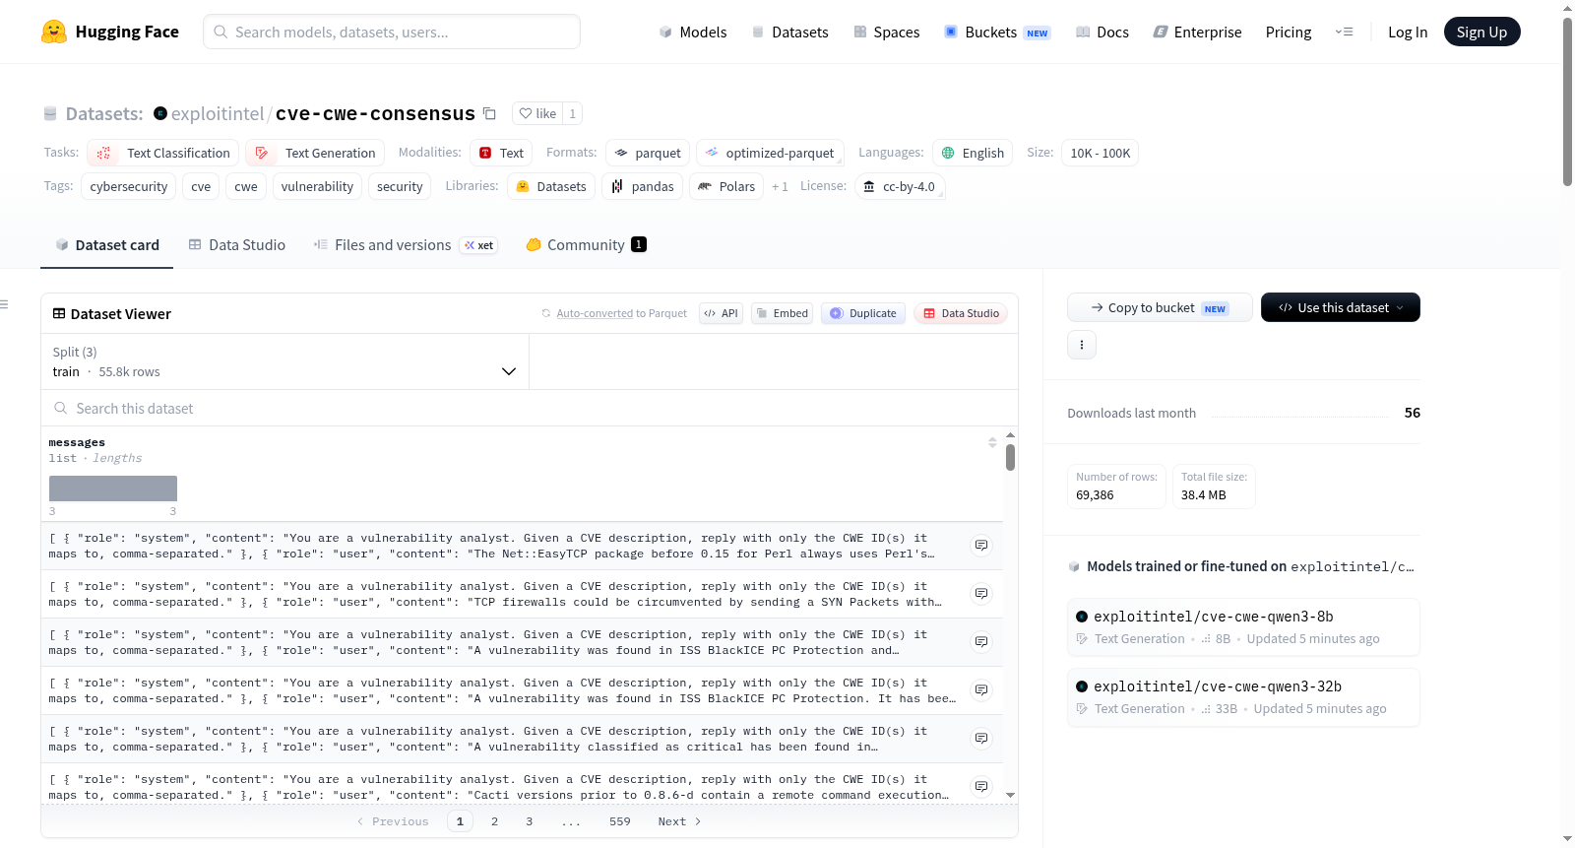Focus the search models, datasets, users field

click(392, 32)
